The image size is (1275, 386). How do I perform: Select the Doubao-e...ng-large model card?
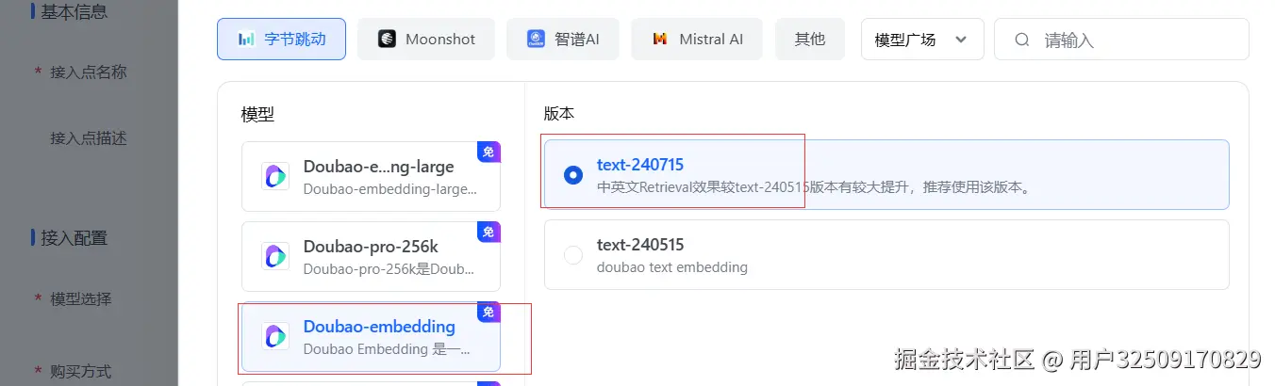[x=371, y=176]
